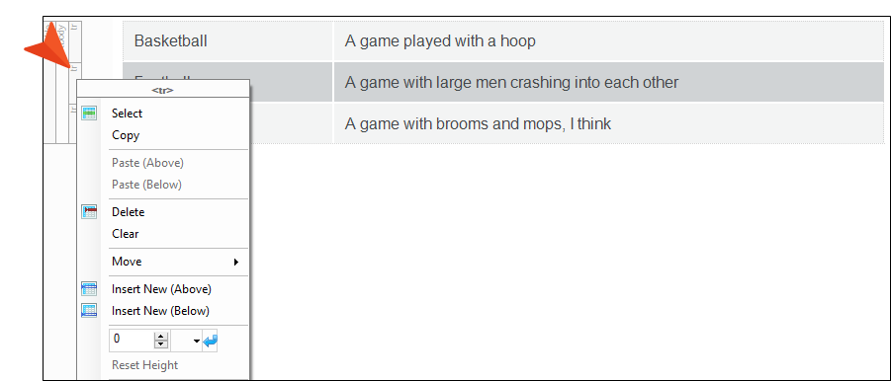Screen dimensions: 891x381
Task: Click the Insert New (Below) icon
Action: [89, 311]
